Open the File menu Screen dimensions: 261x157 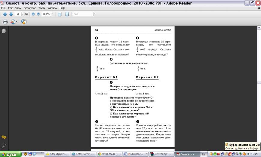click(x=3, y=8)
